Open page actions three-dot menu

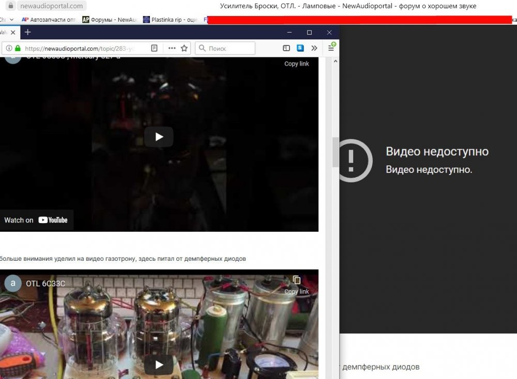[x=172, y=48]
